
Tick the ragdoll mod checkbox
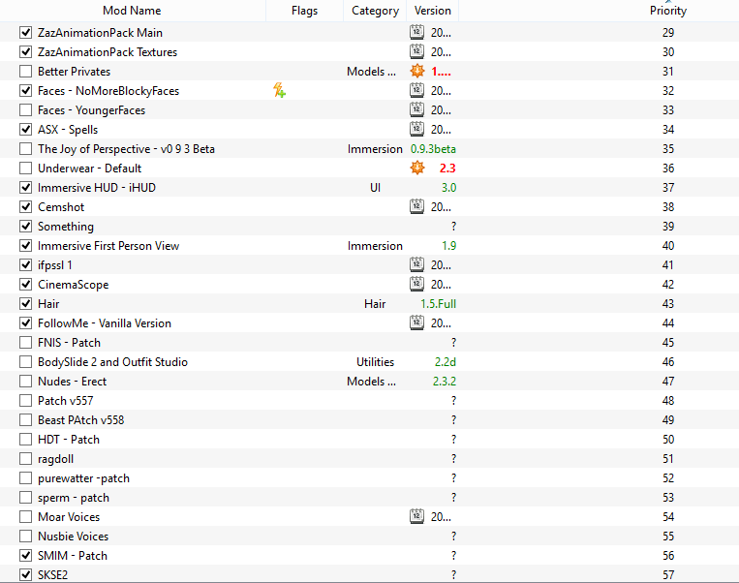(x=25, y=459)
